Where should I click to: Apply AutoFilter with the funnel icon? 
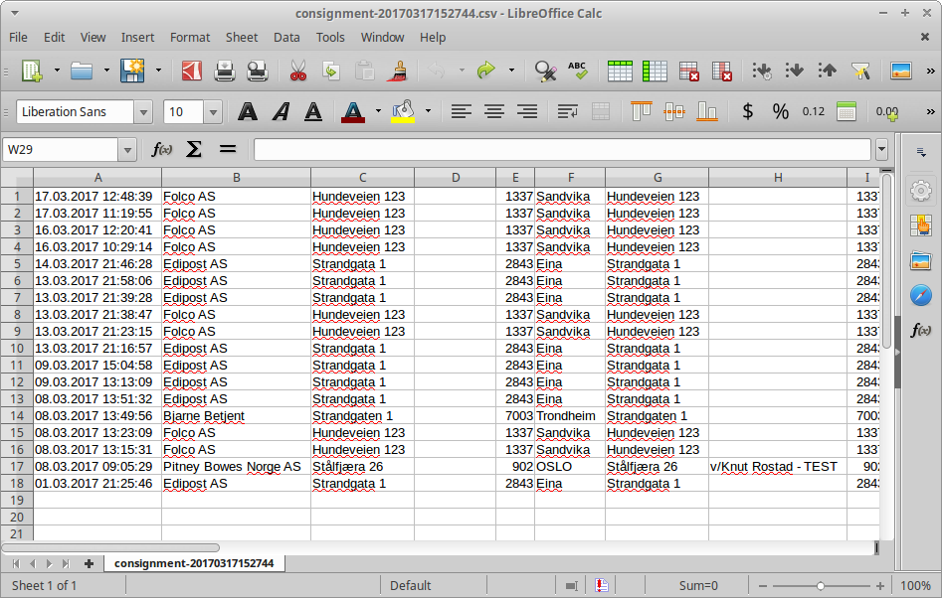(x=860, y=71)
